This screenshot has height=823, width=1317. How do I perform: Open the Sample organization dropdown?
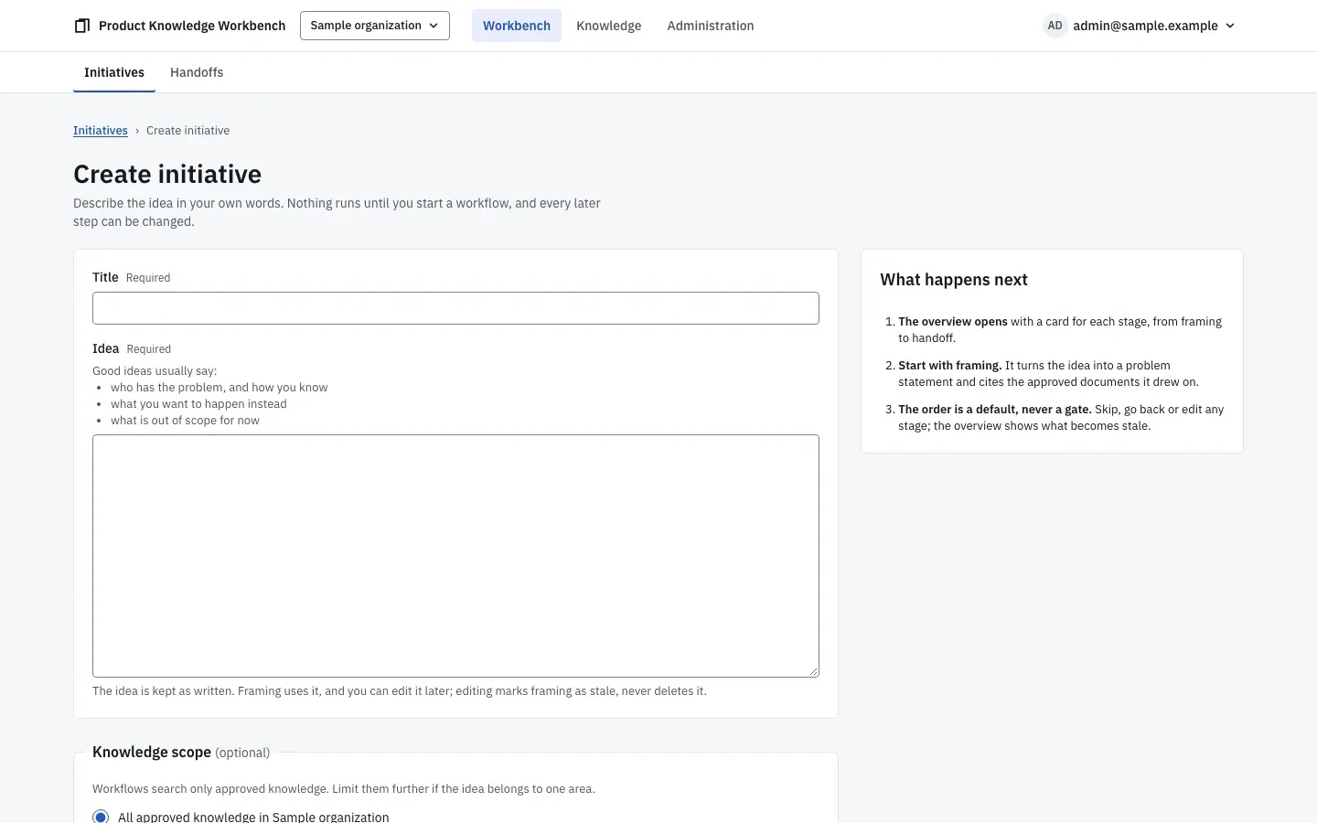point(375,26)
